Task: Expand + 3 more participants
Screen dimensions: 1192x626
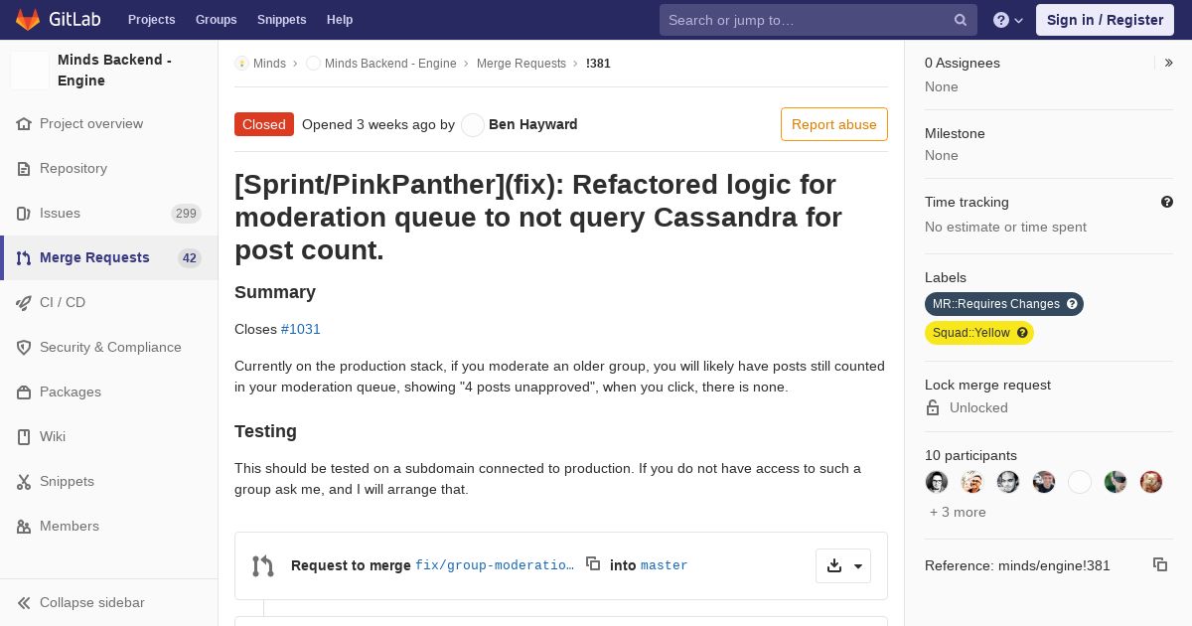Action: (x=958, y=512)
